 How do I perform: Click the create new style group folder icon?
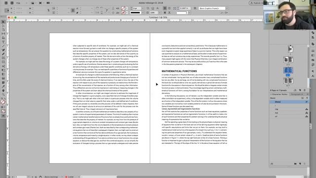[295, 164]
